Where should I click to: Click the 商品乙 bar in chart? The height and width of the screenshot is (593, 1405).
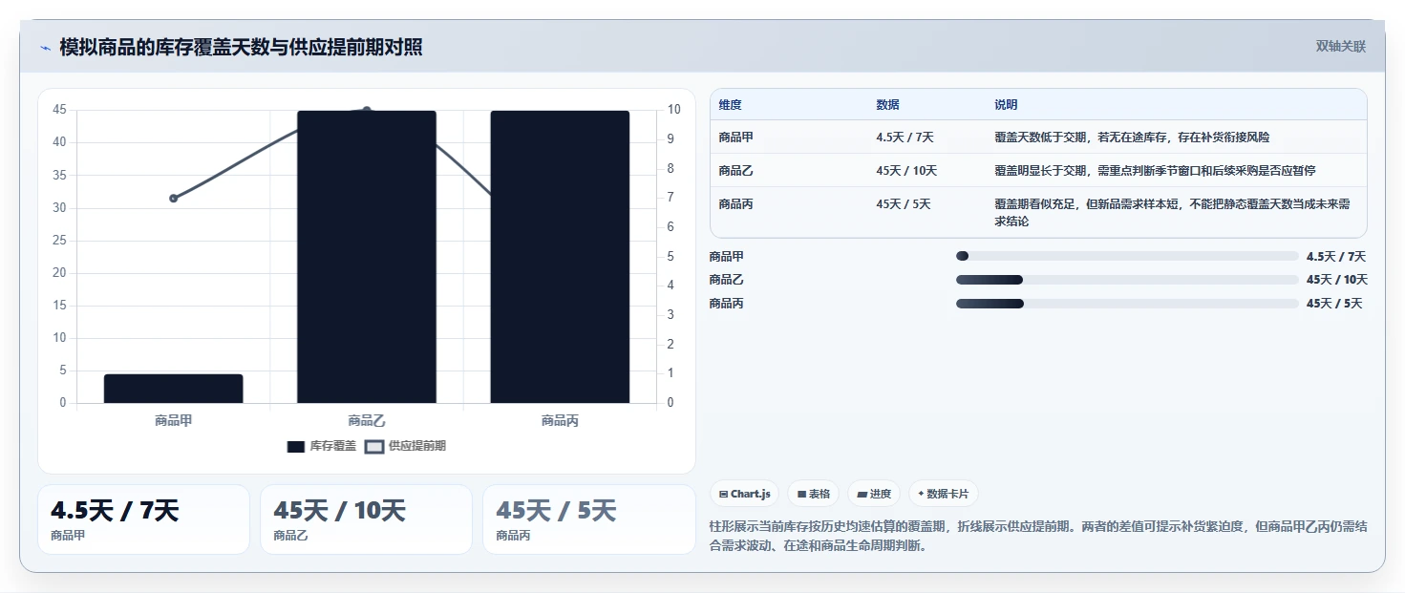pos(367,257)
